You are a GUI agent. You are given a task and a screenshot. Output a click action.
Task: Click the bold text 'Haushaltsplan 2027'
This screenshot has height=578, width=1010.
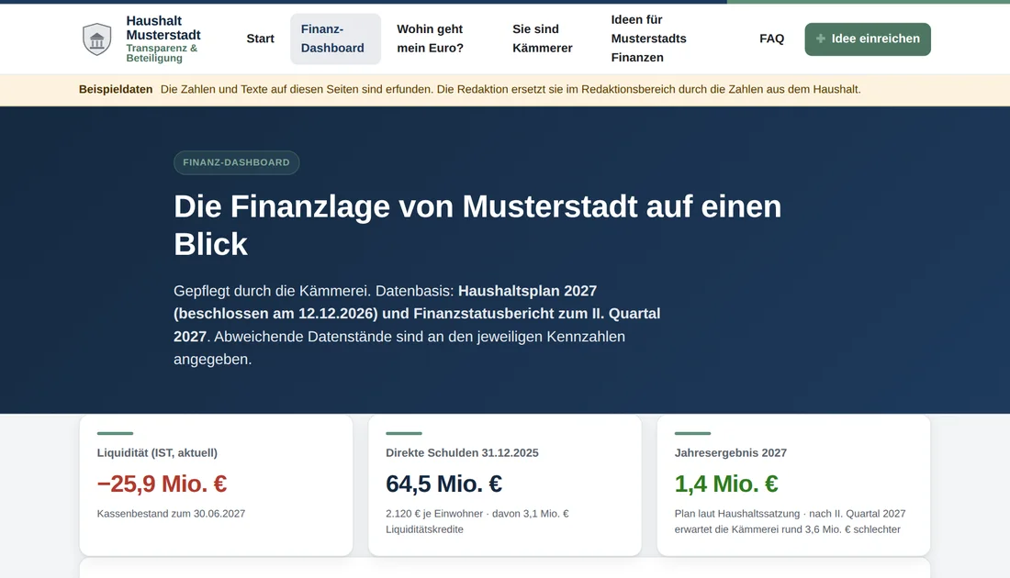528,291
